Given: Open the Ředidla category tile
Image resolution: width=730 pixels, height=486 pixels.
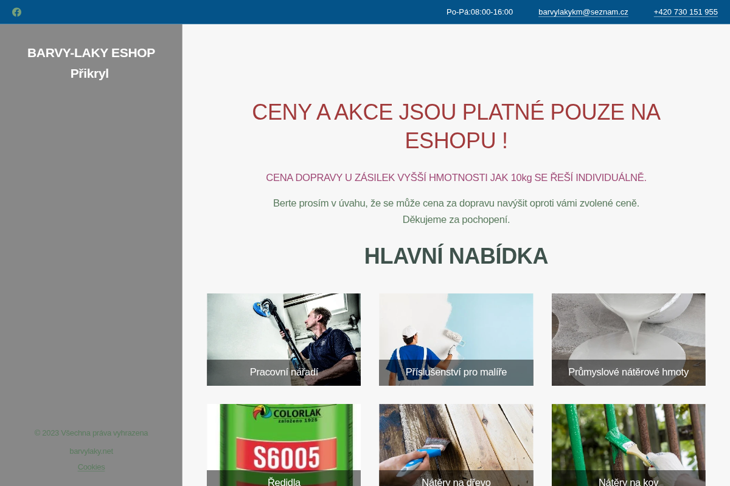Looking at the screenshot, I should point(283,445).
